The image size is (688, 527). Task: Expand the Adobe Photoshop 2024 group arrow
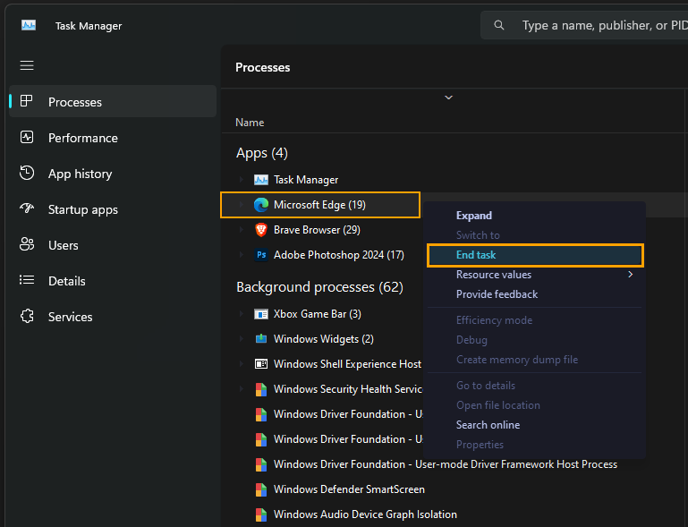point(241,254)
